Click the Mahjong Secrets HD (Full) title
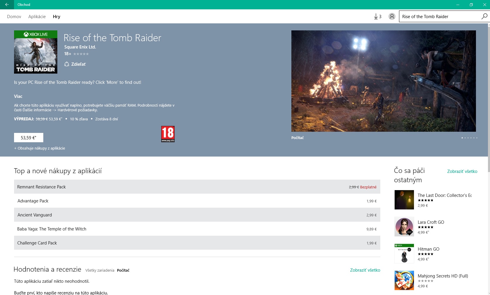This screenshot has width=490, height=295. pyautogui.click(x=443, y=276)
